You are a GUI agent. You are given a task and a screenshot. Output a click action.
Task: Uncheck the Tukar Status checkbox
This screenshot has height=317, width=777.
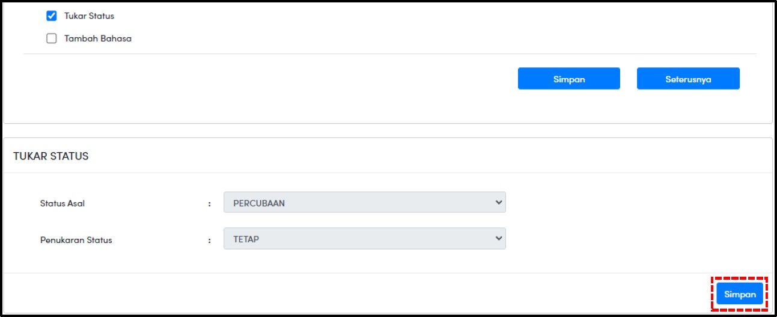[52, 16]
